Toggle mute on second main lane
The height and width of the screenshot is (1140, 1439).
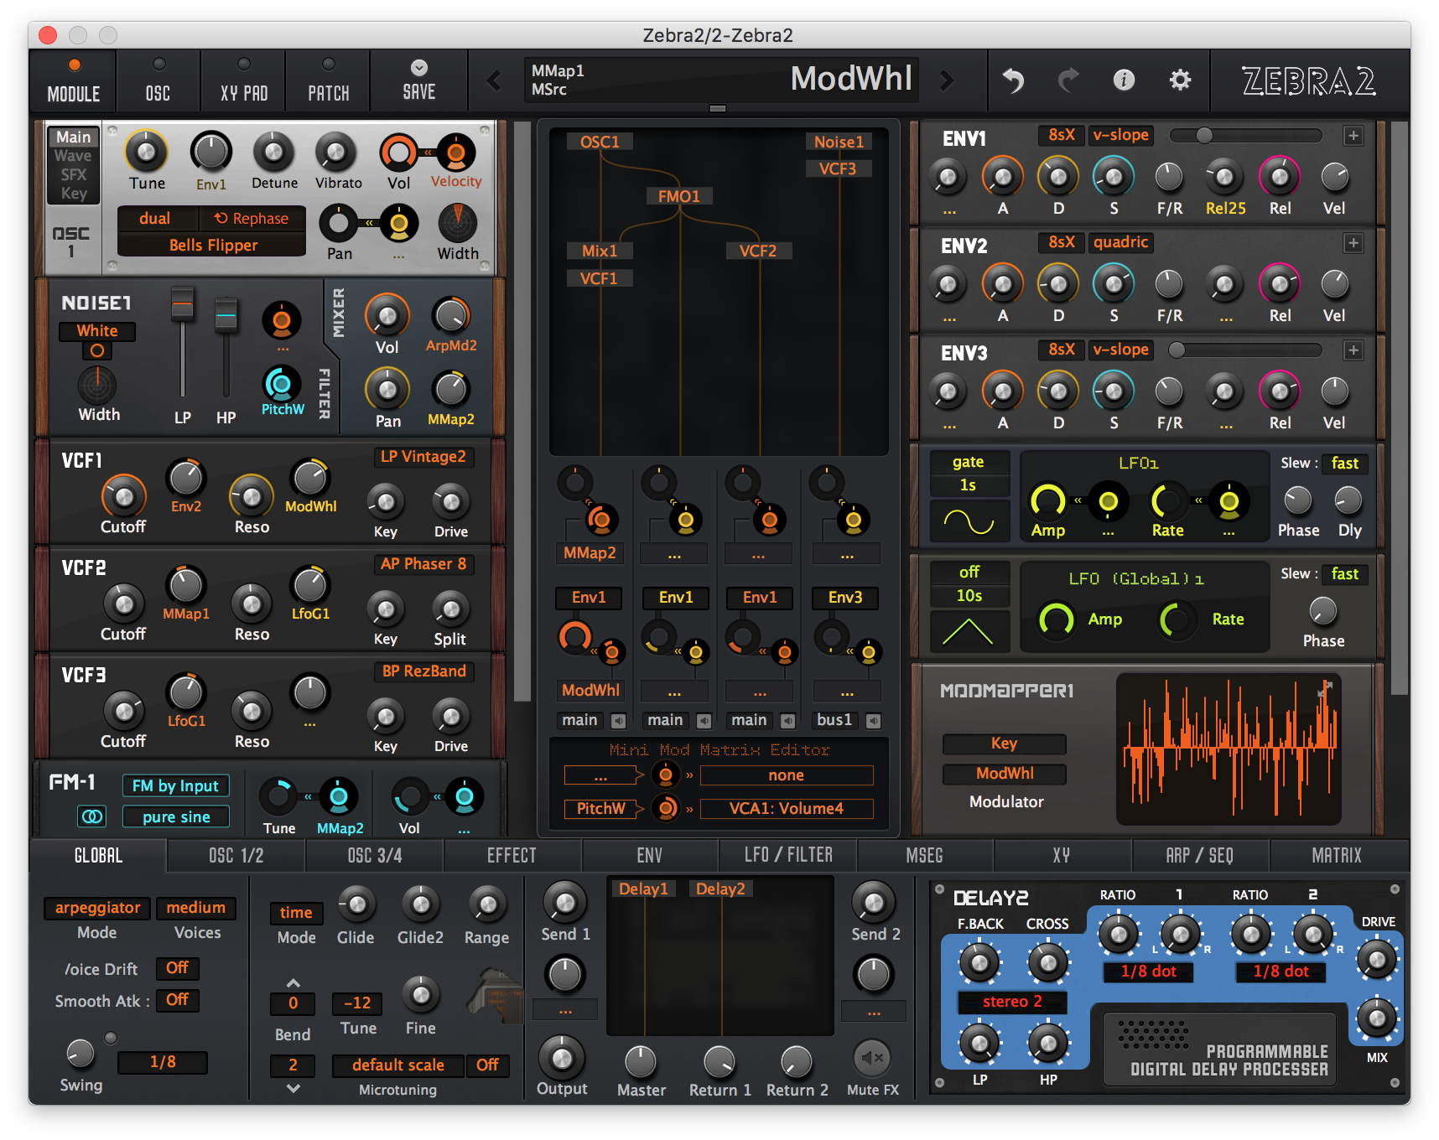[x=704, y=721]
